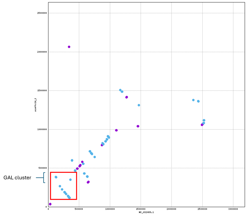This screenshot has width=249, height=216.
Task: Click the isolated blue dot near 1300000 scaffold_1
Action: (x=139, y=105)
